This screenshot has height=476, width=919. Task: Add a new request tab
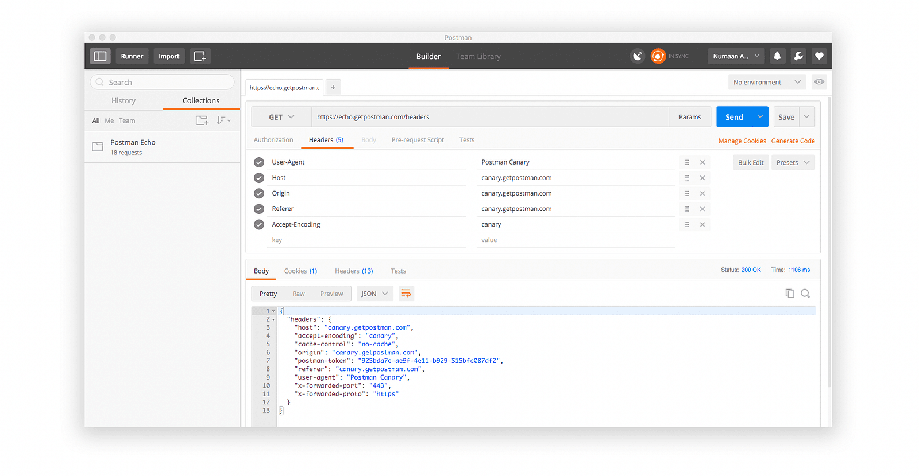point(333,87)
